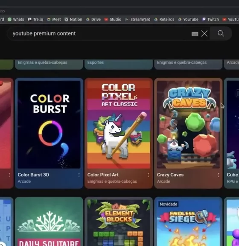Click Enigmas e quebra-cabeças under Color Pixel Art

click(112, 182)
